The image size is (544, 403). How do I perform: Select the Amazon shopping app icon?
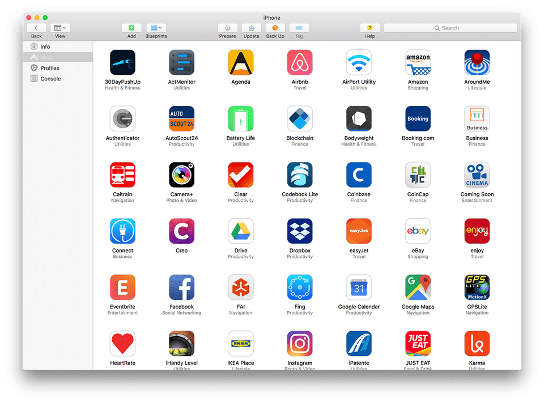coord(418,62)
